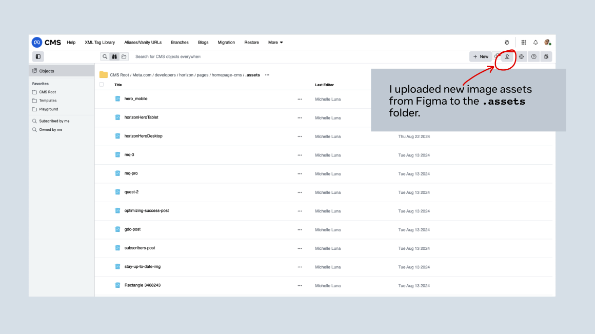The width and height of the screenshot is (595, 334).
Task: Open the user profile avatar
Action: [548, 43]
